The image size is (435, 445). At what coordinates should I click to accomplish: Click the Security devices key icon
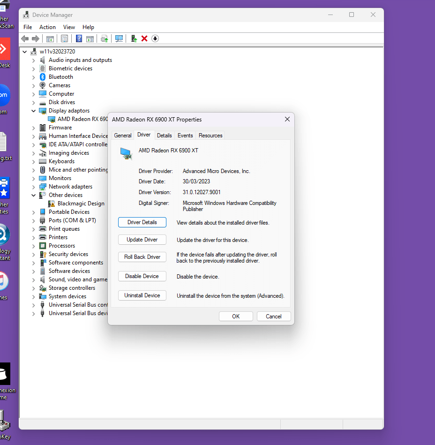(x=43, y=254)
